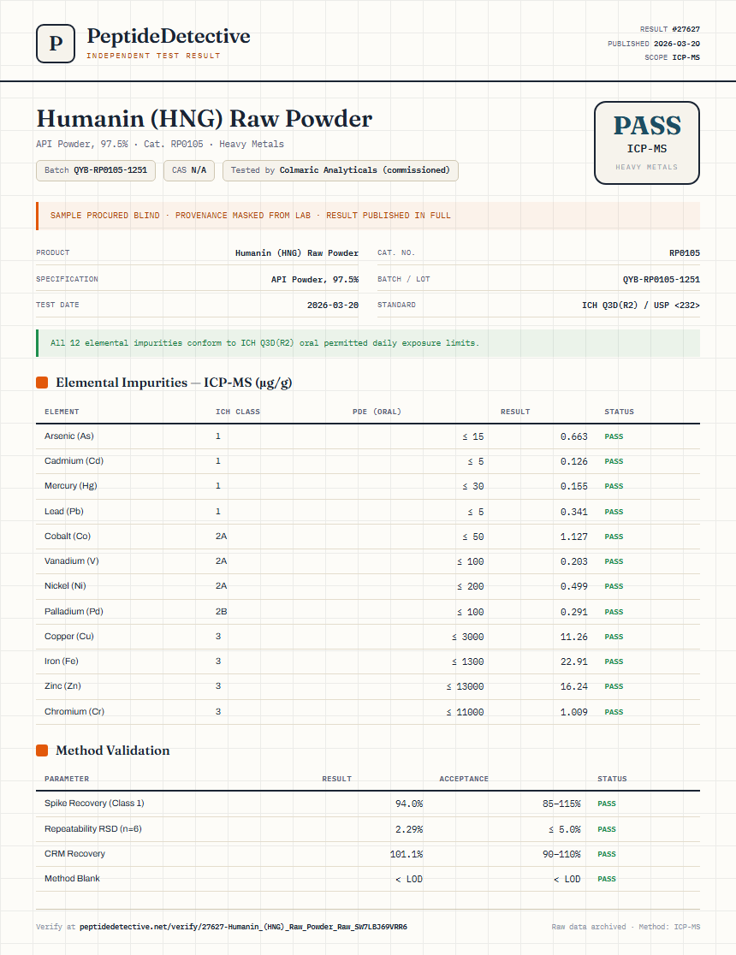Image resolution: width=736 pixels, height=955 pixels.
Task: Click the sample procured blind notice banner
Action: 368,216
